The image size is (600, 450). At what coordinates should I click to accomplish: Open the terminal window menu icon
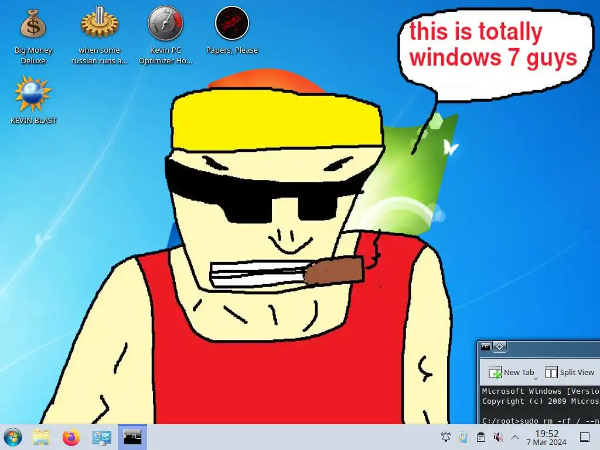[486, 347]
